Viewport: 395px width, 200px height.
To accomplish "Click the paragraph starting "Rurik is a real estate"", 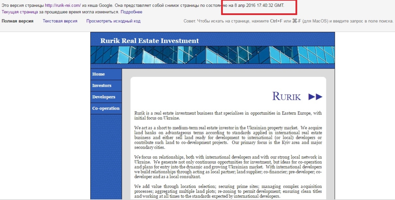I will (x=228, y=115).
